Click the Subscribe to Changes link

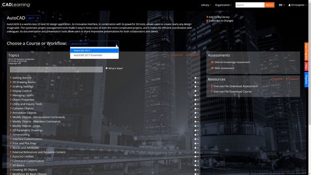pos(221,20)
